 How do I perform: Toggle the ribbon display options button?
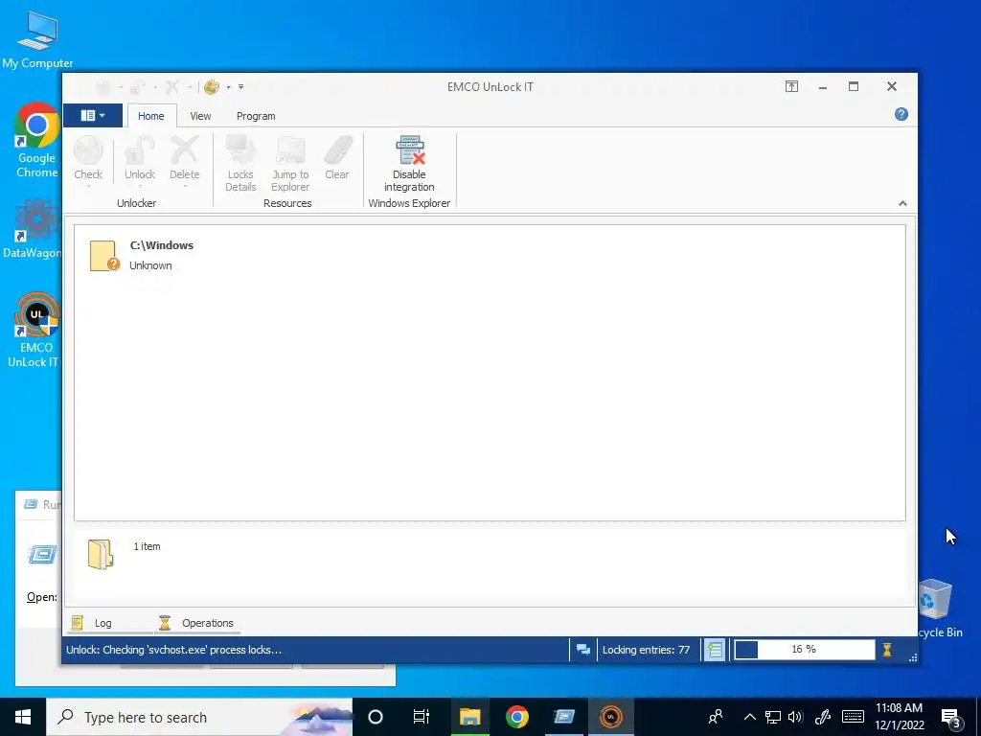[791, 86]
